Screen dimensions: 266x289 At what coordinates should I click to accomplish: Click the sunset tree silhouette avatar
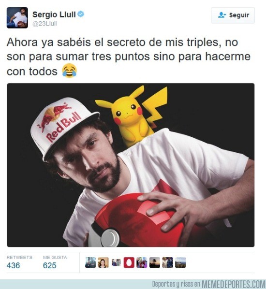pyautogui.click(x=155, y=262)
